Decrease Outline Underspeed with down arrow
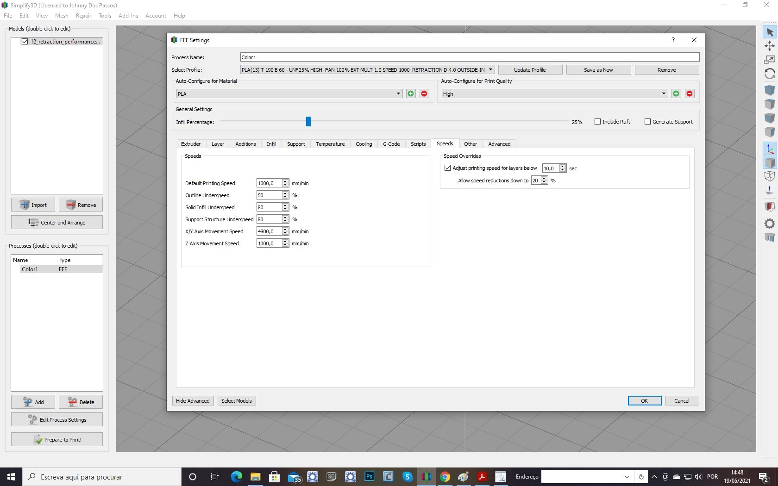778x486 pixels. point(285,198)
